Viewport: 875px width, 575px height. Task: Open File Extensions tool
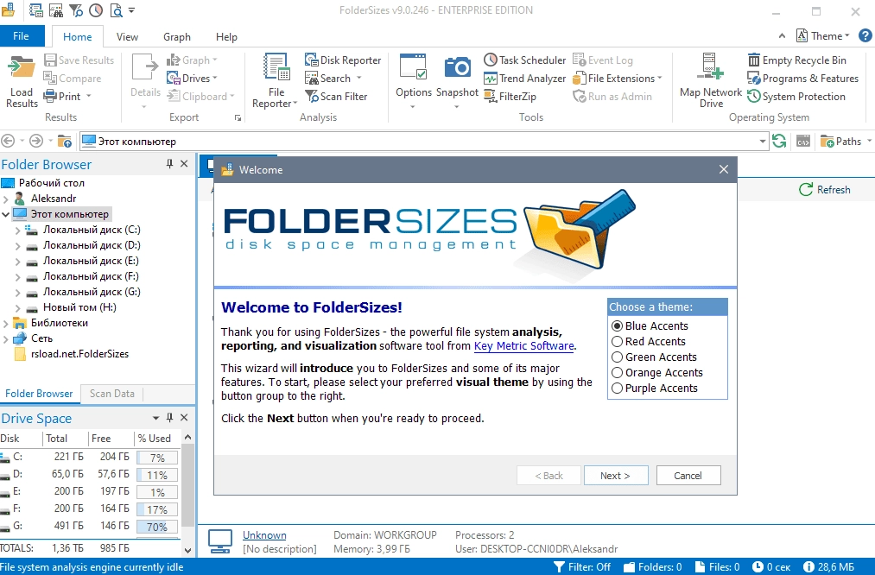(x=618, y=79)
